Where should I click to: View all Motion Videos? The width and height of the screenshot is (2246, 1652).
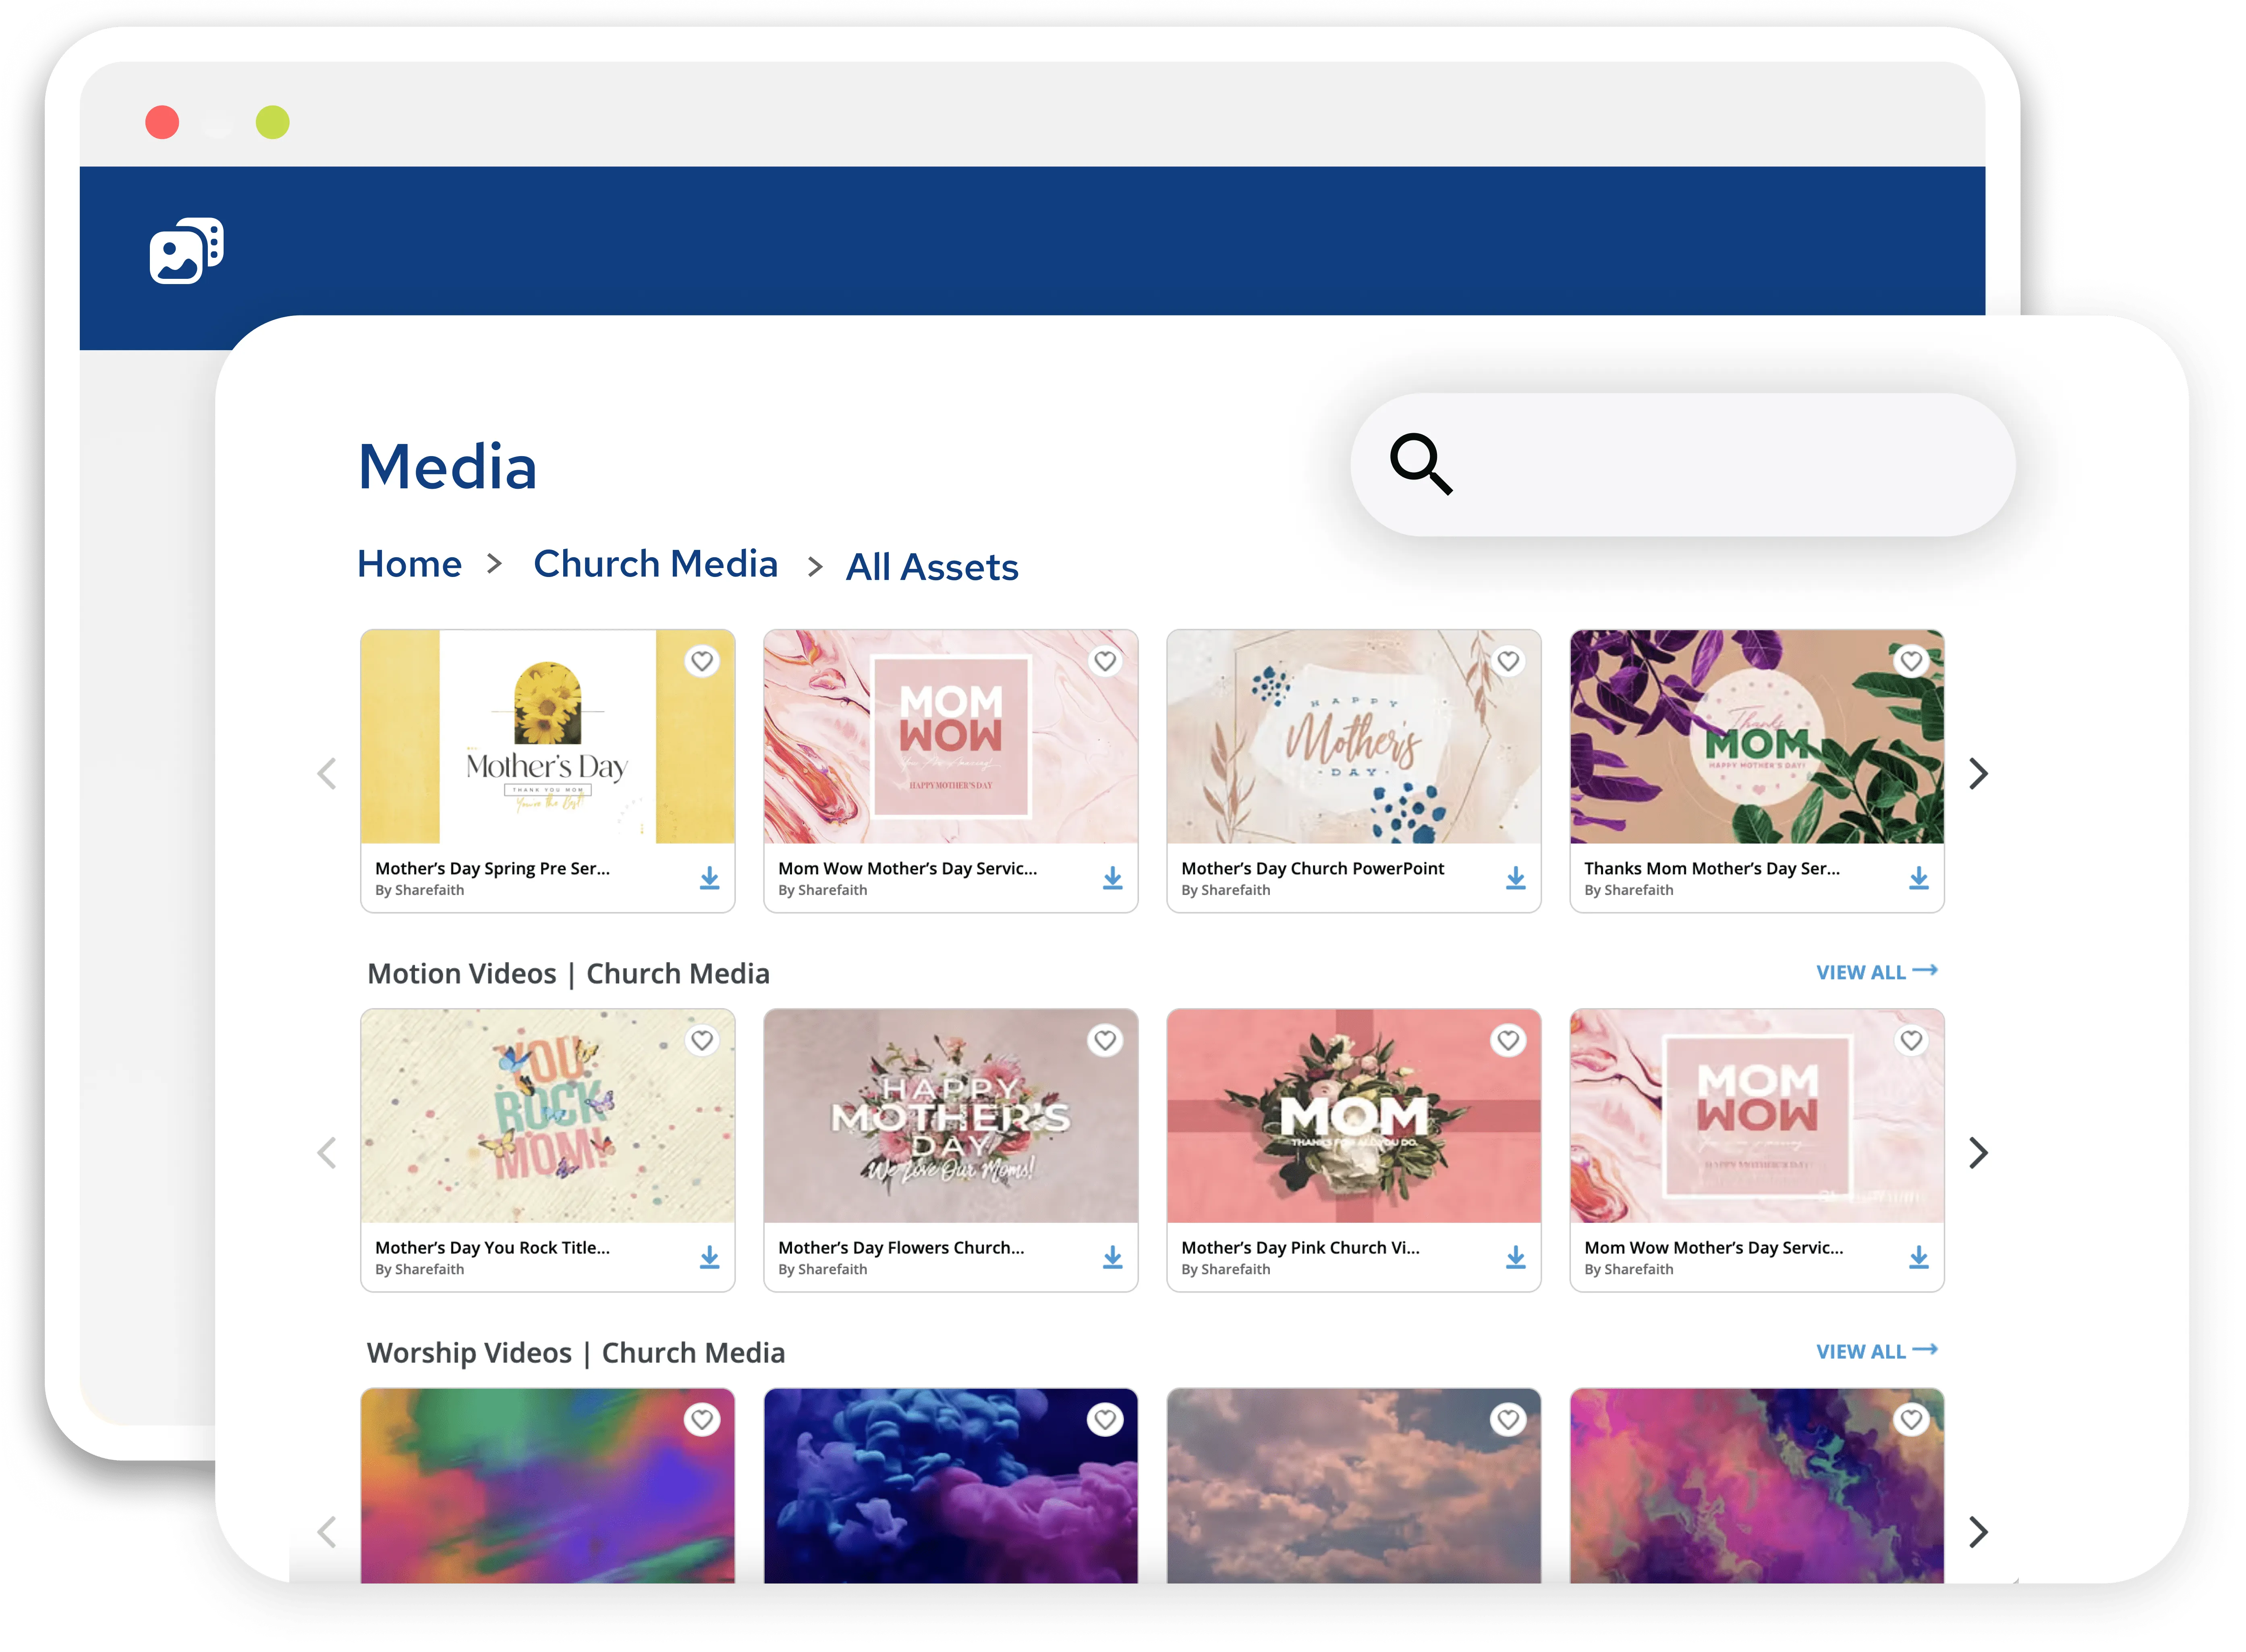pos(1876,972)
